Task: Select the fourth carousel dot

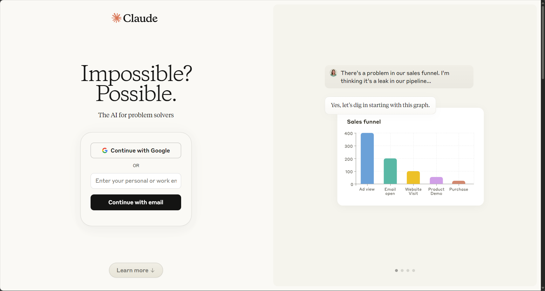Action: 413,271
